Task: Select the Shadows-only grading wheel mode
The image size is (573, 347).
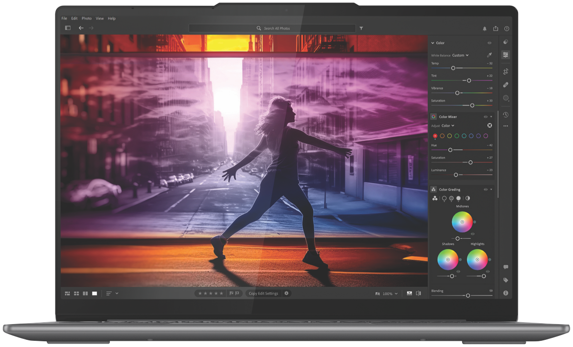Action: (444, 198)
